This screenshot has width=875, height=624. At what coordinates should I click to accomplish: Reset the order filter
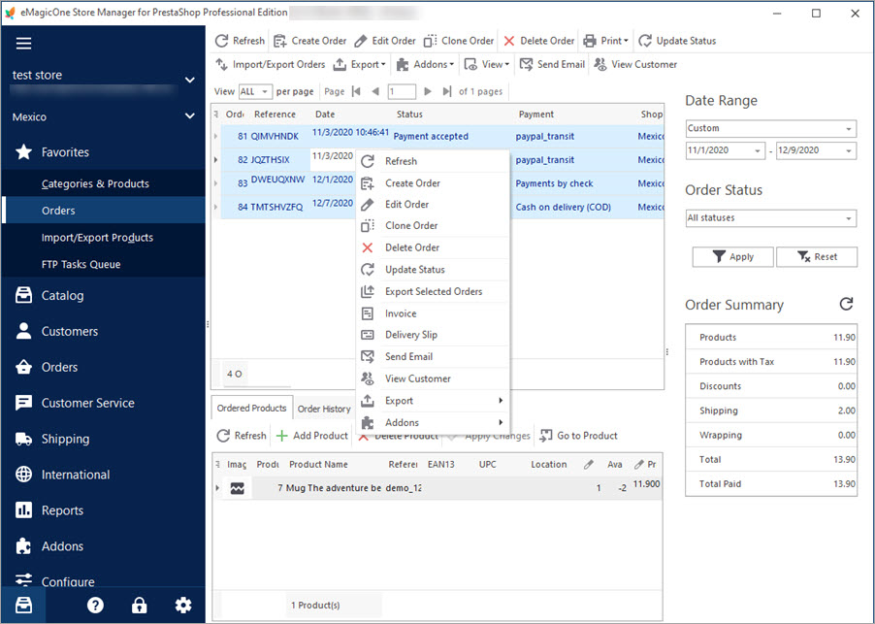(817, 257)
